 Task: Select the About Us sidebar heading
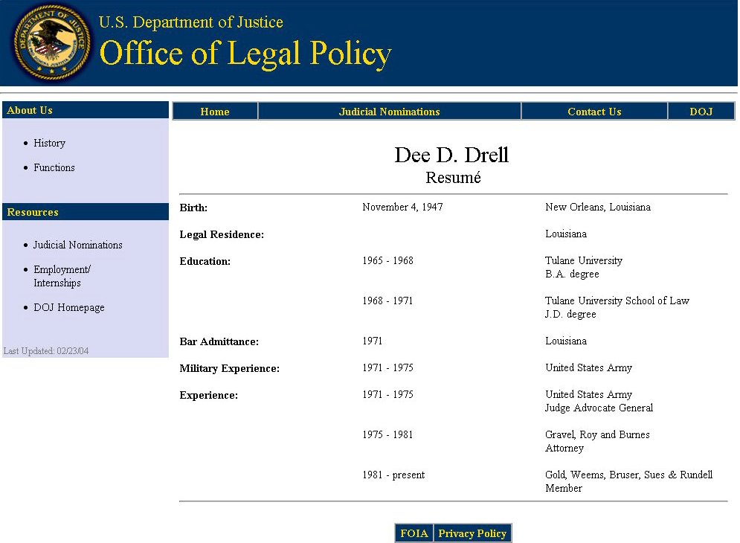click(x=30, y=110)
